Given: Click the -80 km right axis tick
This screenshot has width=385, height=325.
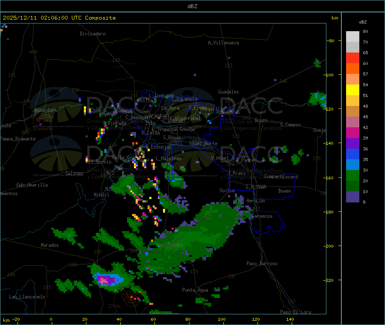Looking at the screenshot, I should coord(331,41).
